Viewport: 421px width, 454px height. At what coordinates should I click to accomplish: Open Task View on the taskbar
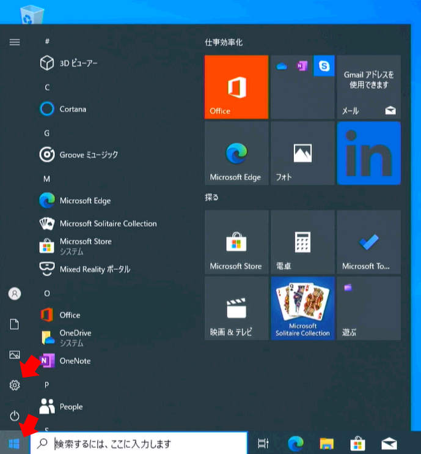[x=263, y=443]
